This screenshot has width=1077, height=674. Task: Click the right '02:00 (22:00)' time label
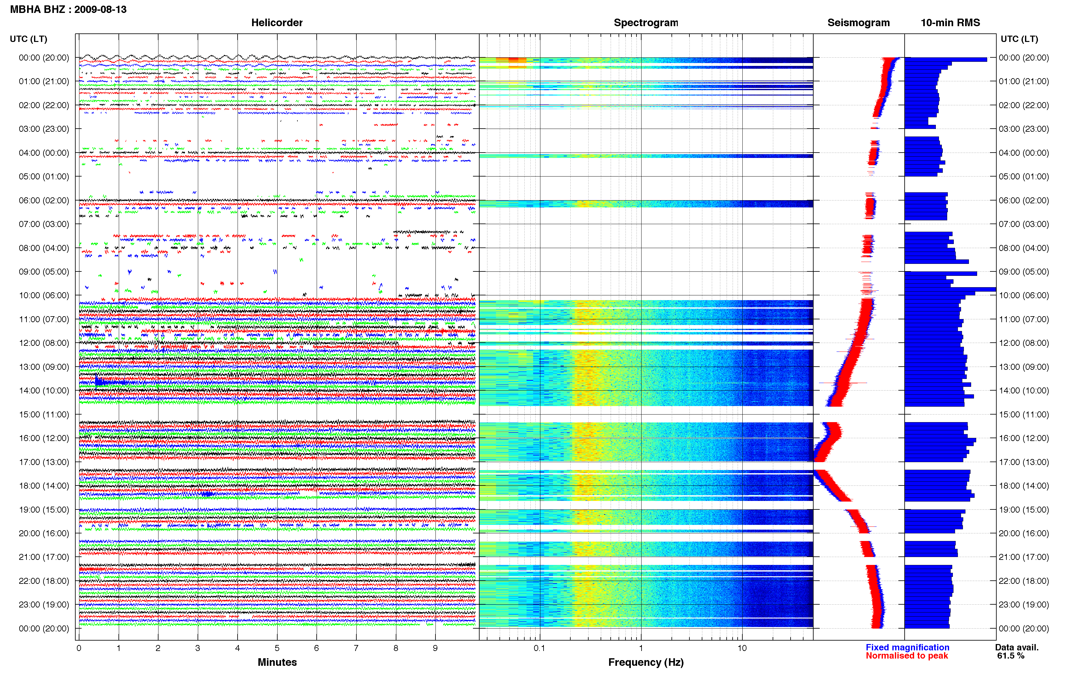tap(1023, 105)
